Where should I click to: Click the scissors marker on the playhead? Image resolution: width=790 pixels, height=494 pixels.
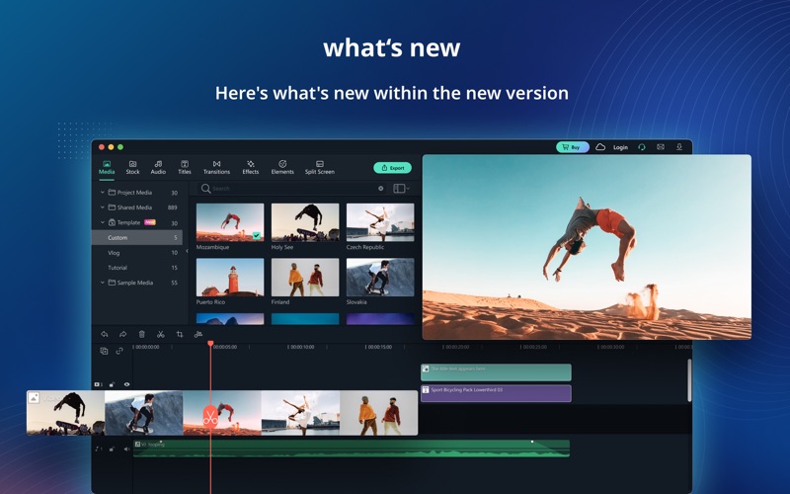[210, 417]
